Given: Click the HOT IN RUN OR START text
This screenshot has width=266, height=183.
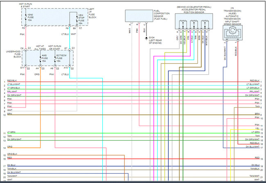Looking at the screenshot, I should pyautogui.click(x=54, y=48).
